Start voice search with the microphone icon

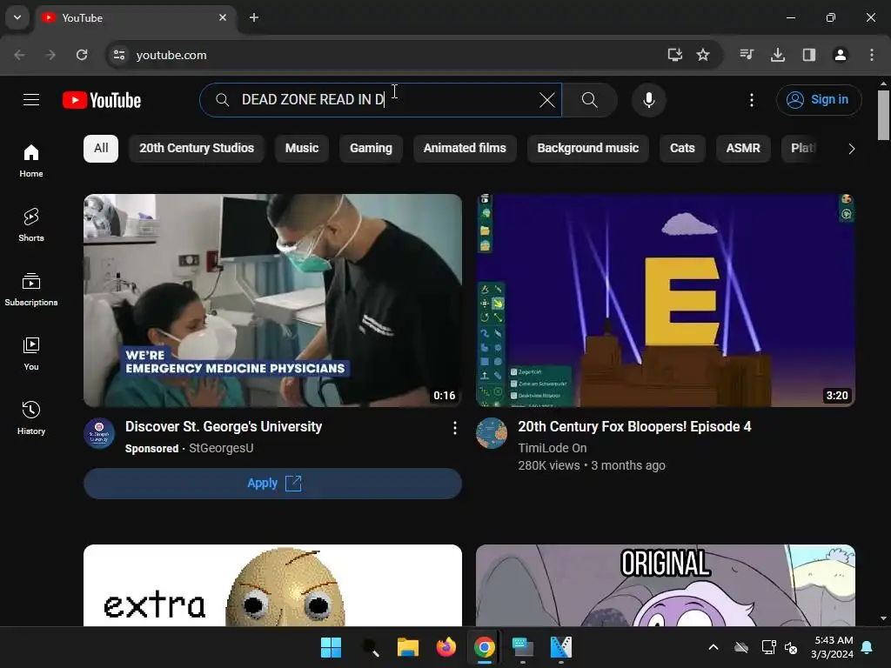648,100
